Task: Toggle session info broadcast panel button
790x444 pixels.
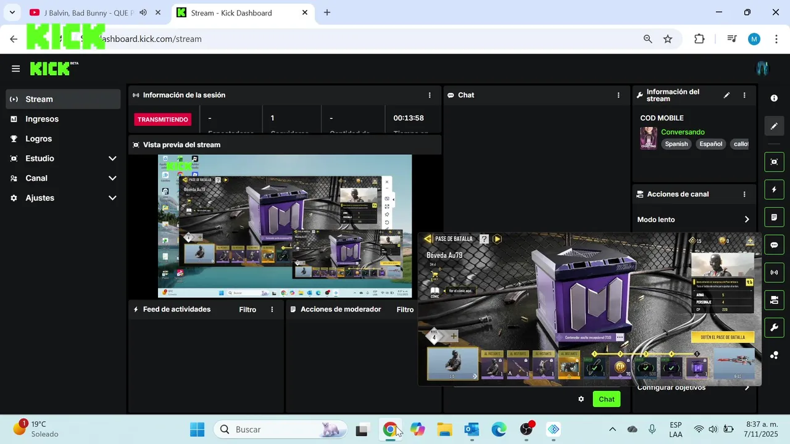Action: pos(774,272)
